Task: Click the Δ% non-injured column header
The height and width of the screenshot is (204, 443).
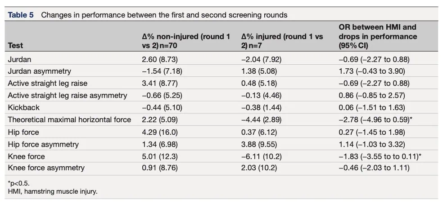Action: (x=186, y=41)
